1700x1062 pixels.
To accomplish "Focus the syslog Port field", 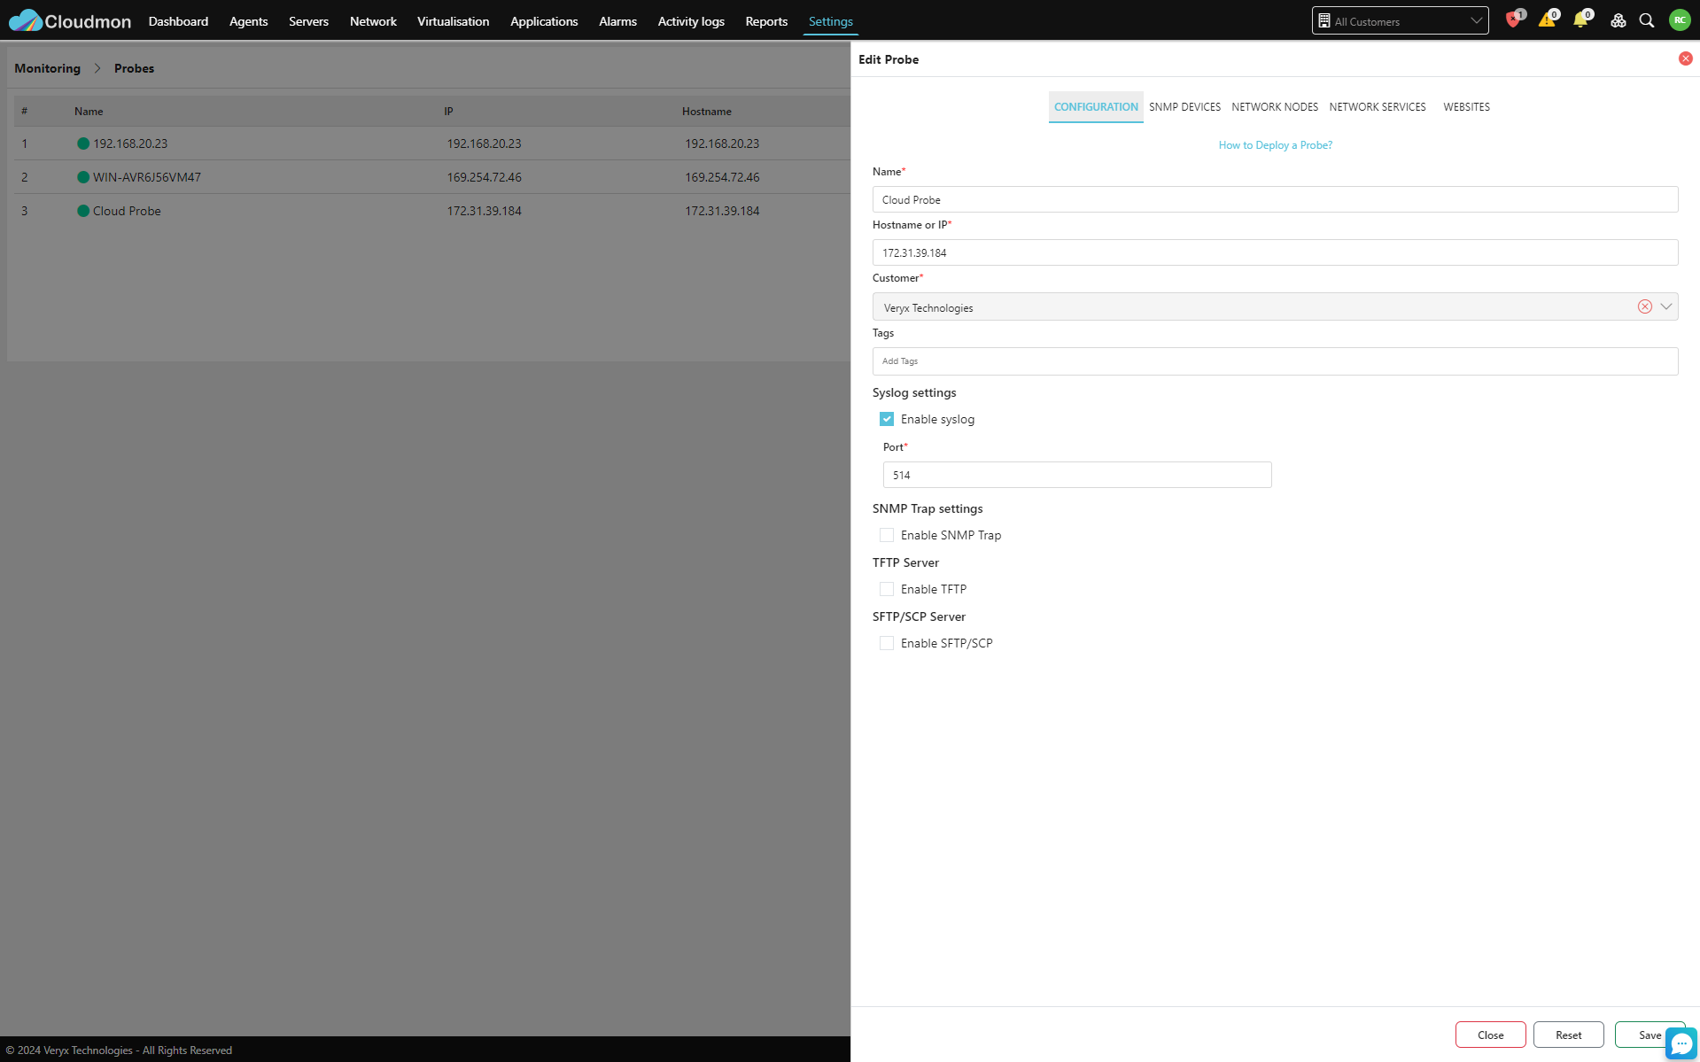I will (1076, 475).
